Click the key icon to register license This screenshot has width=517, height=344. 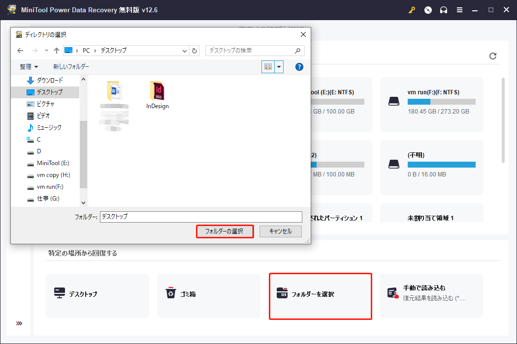coord(412,10)
